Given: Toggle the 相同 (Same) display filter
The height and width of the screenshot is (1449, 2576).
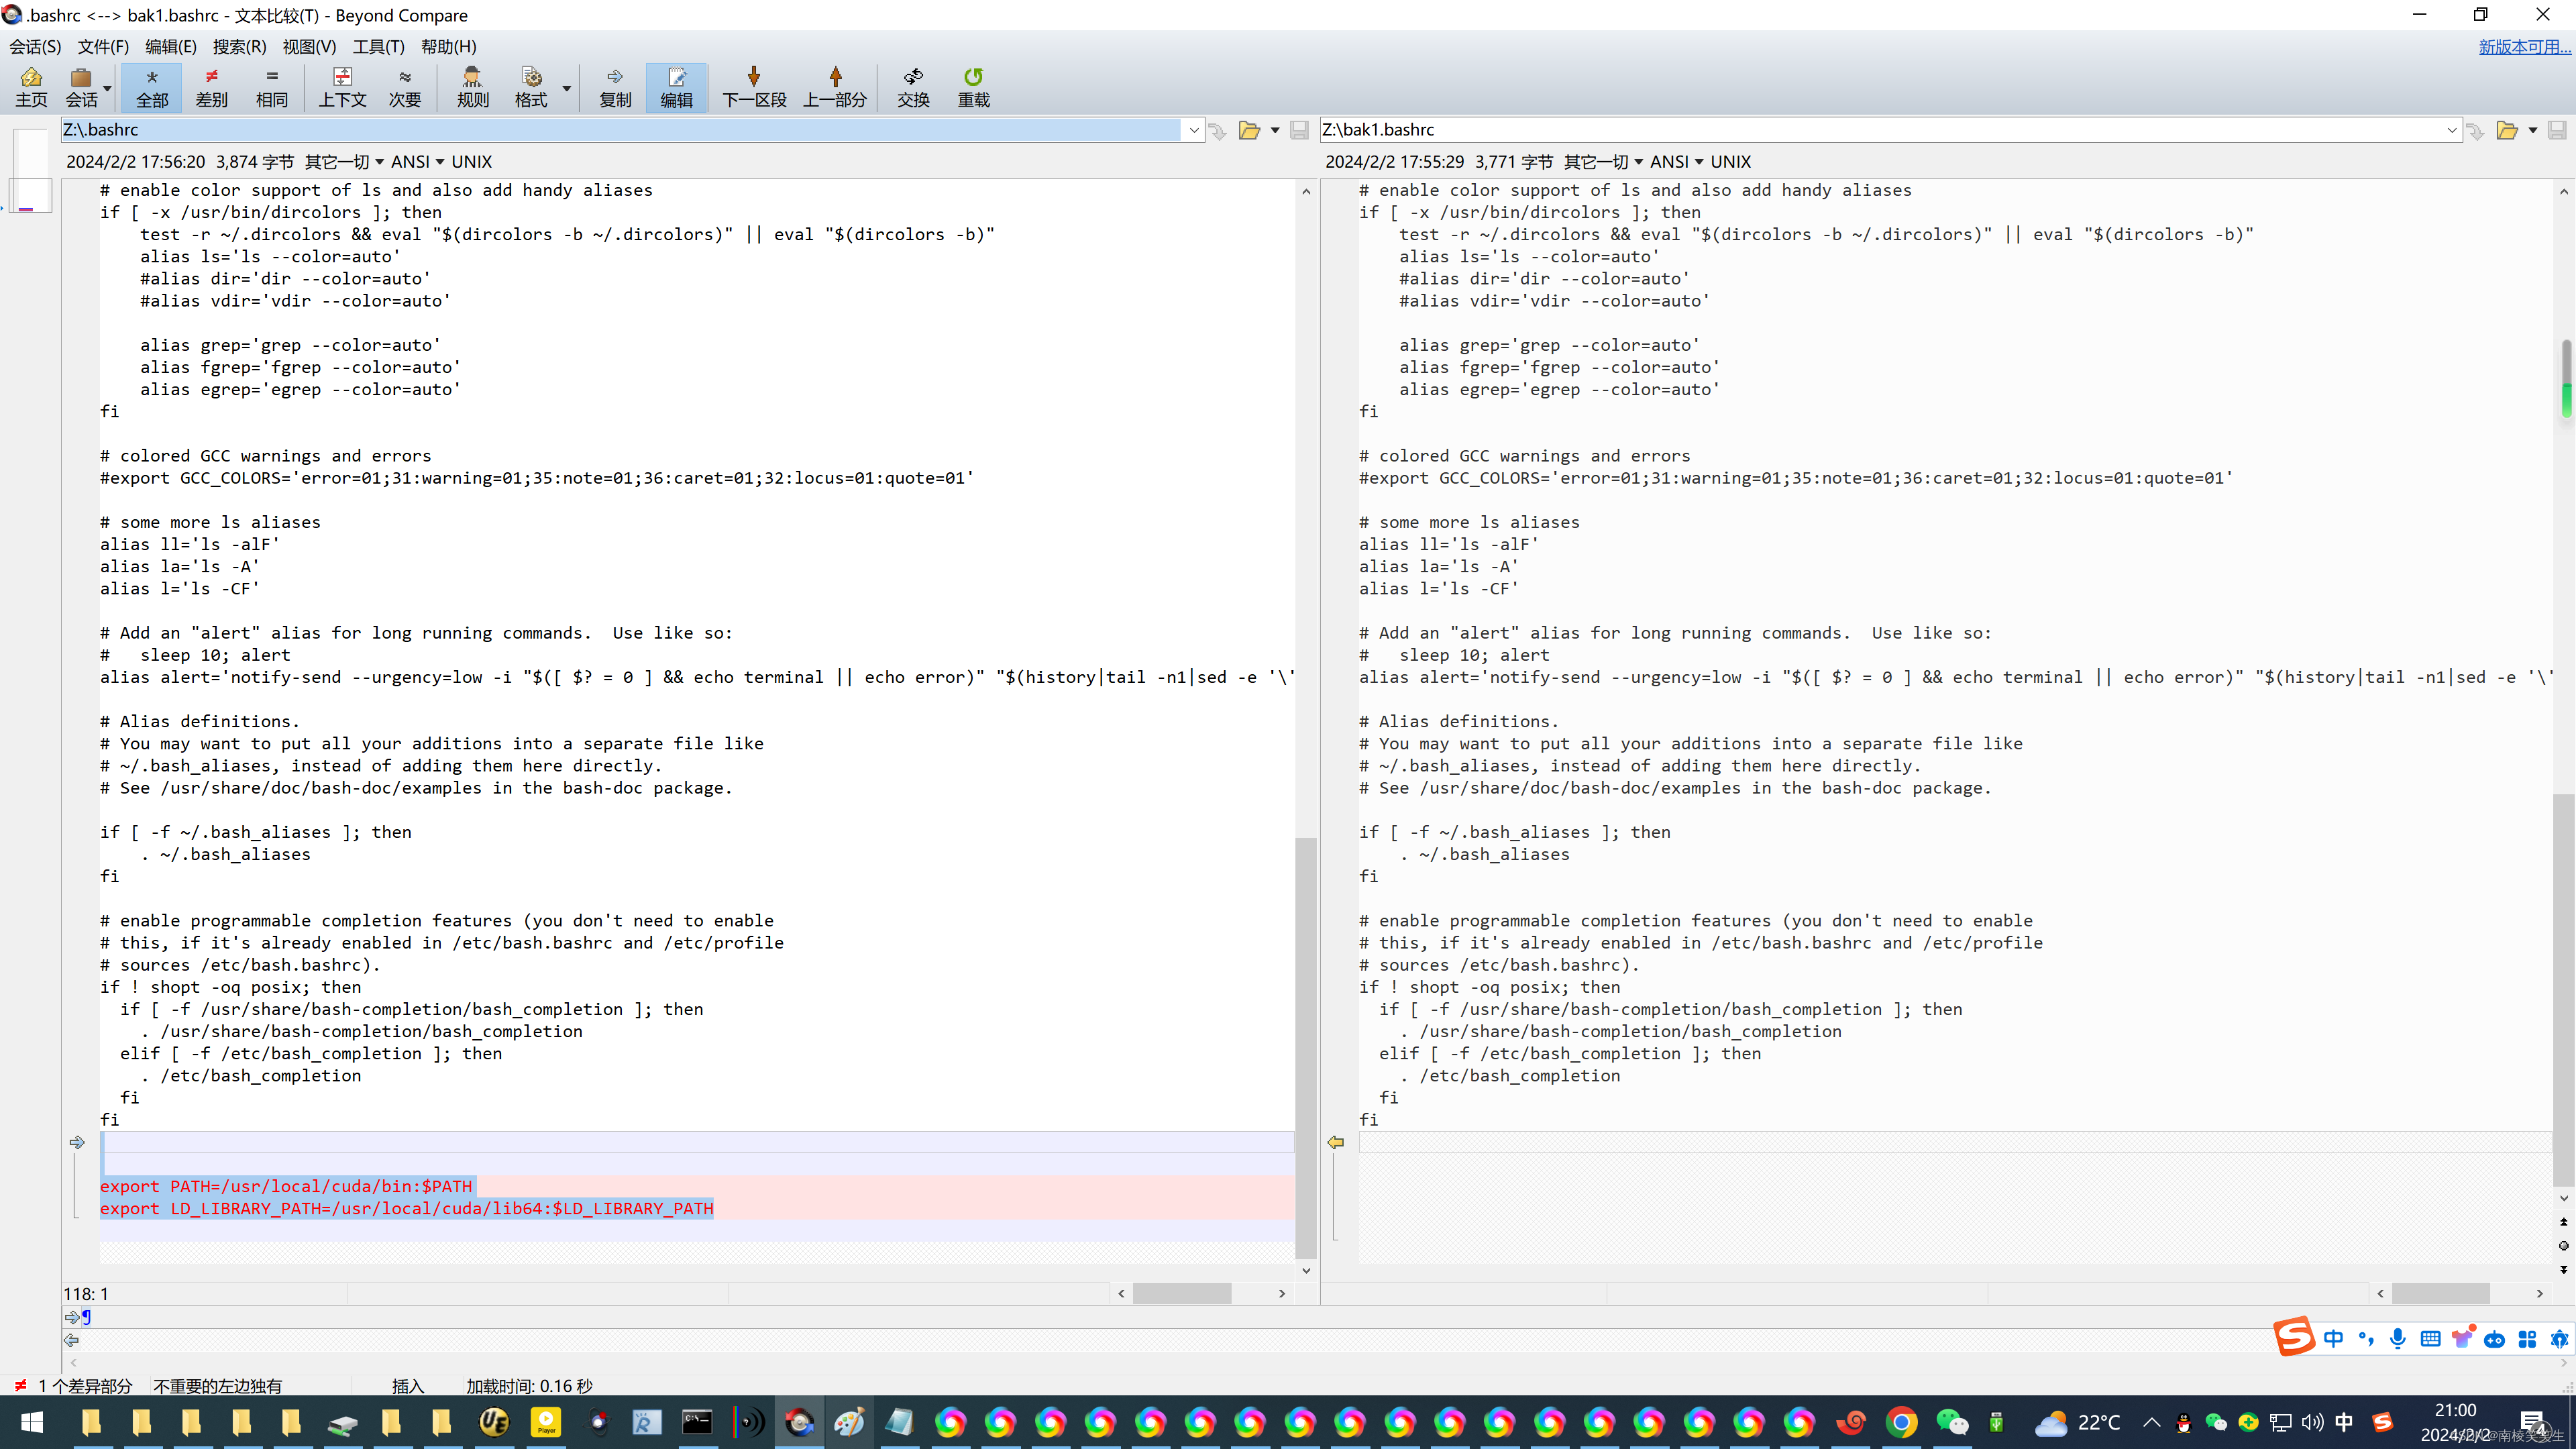Looking at the screenshot, I should click(x=272, y=87).
